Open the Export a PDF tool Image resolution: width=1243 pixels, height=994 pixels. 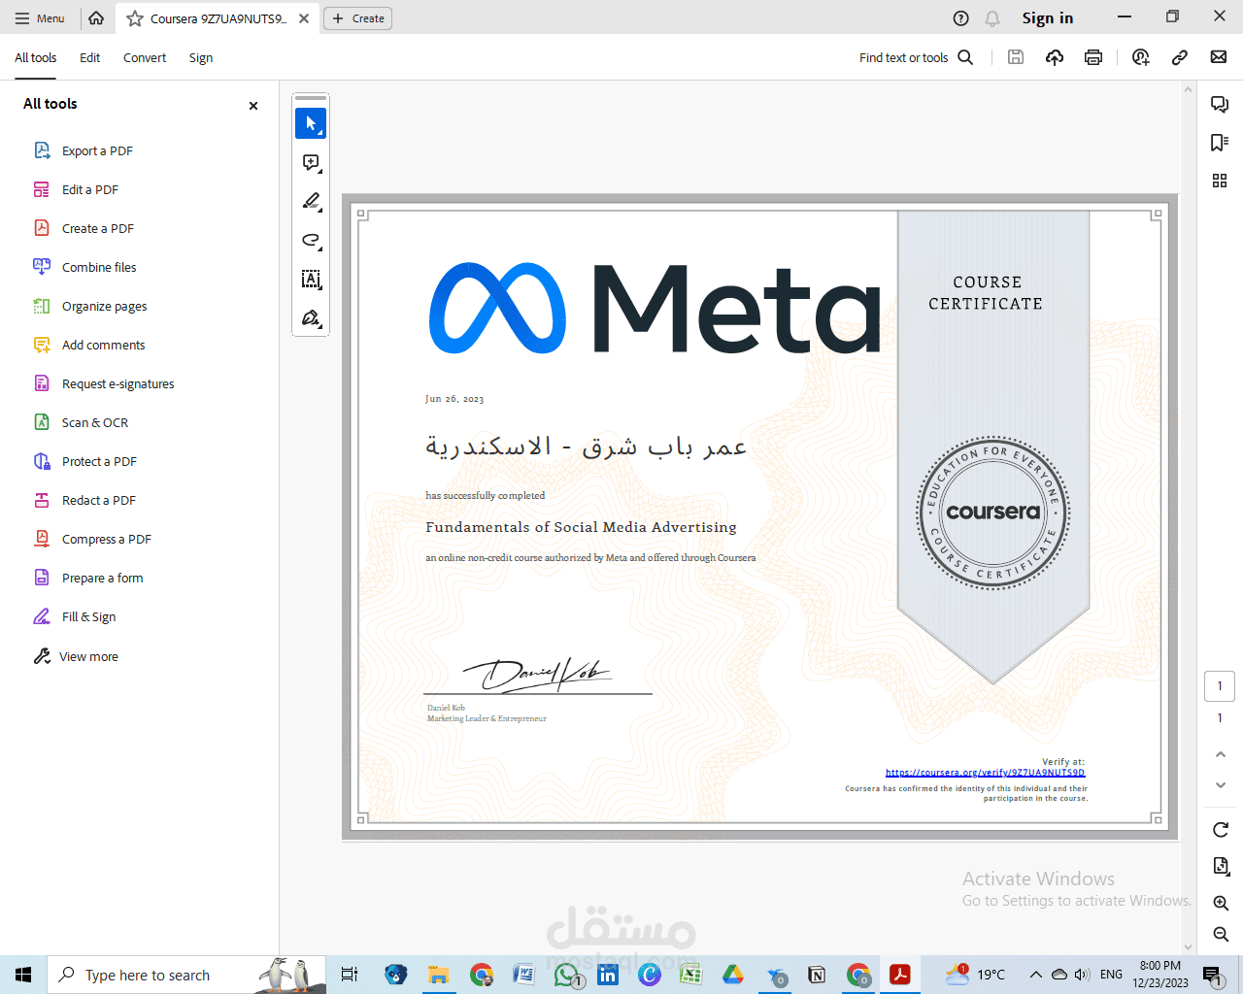97,150
